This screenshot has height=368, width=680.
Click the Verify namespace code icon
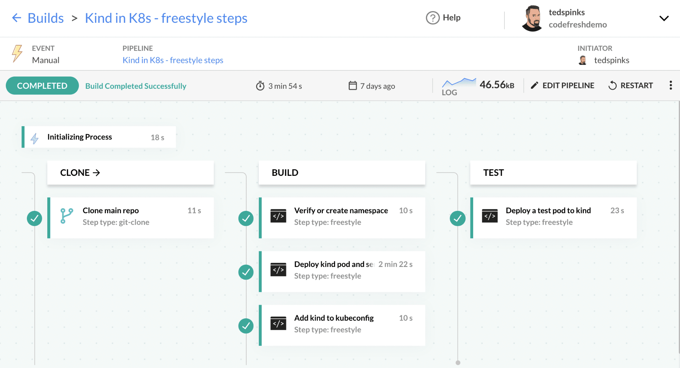tap(278, 216)
